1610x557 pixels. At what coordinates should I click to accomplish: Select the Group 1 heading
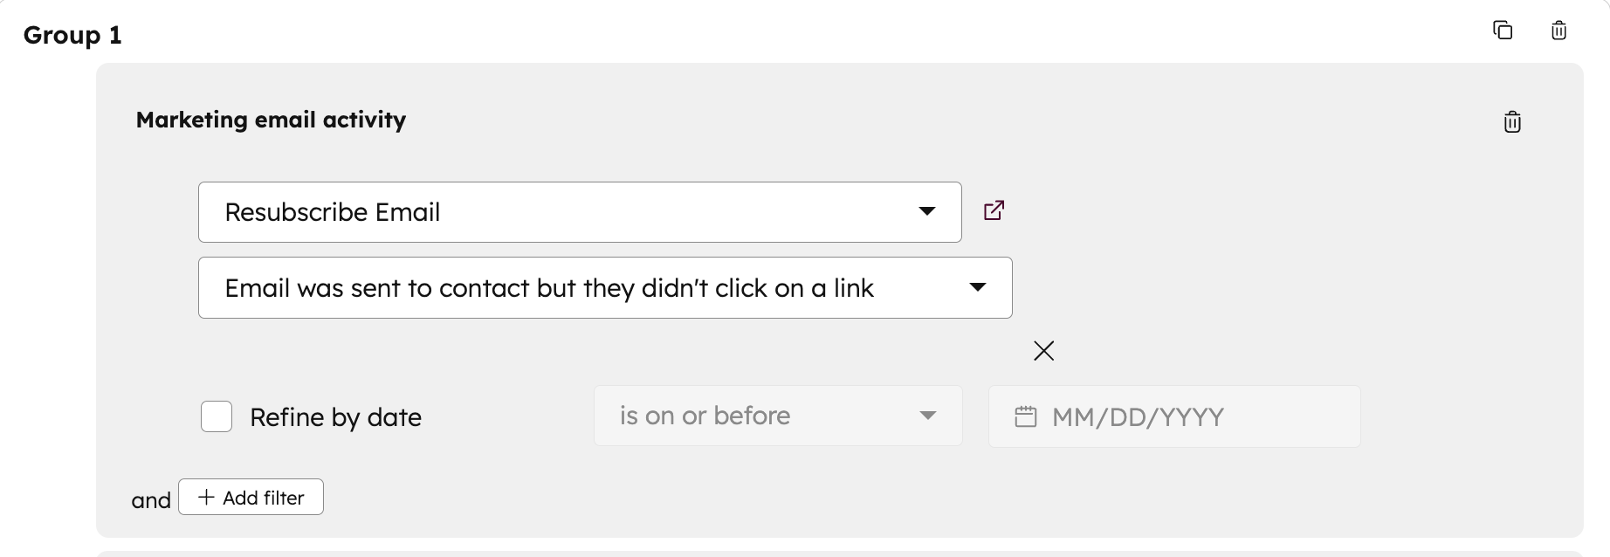73,35
